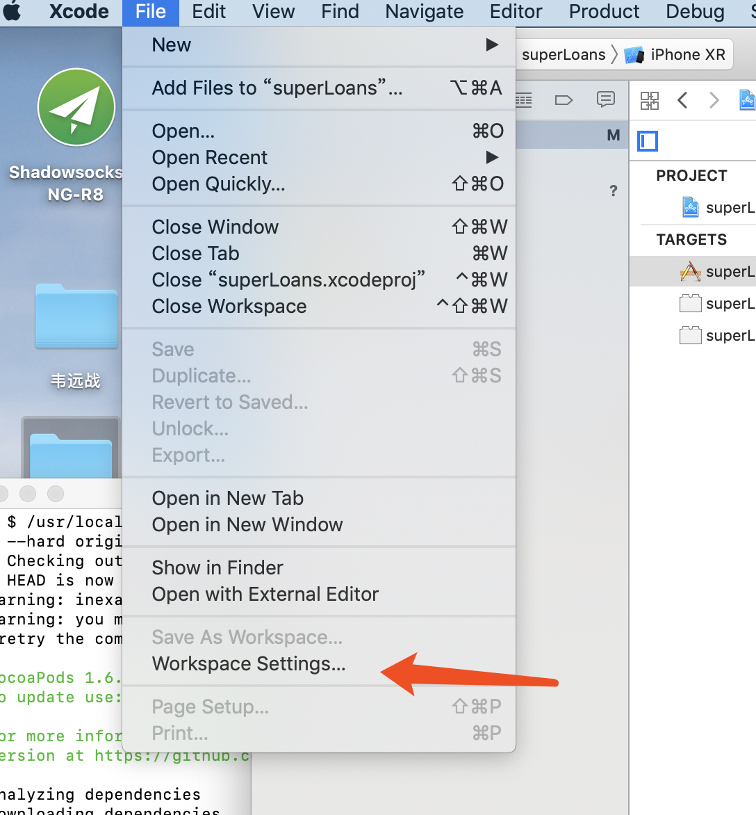
Task: Click the Terminal line '--hard origi'
Action: 65,542
